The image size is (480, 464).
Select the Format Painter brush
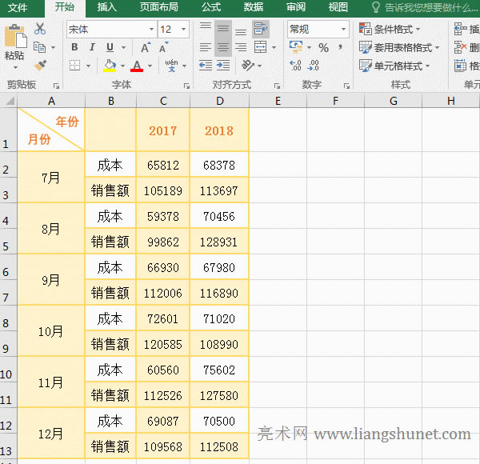[40, 65]
